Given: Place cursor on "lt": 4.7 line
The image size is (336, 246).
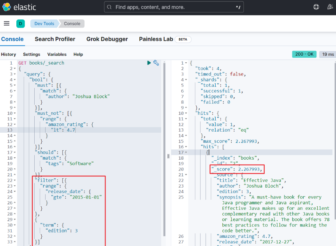Looking at the screenshot, I should click(x=63, y=130).
